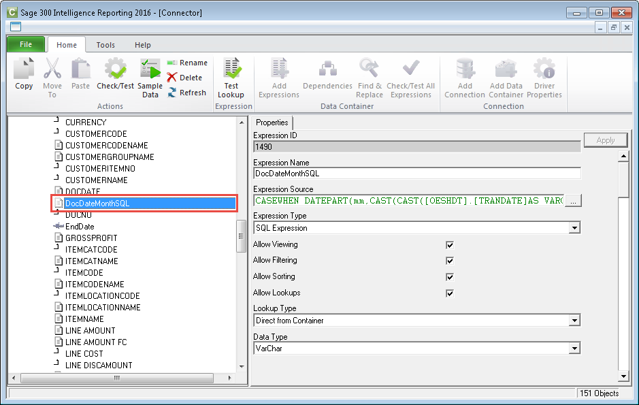Click the Expression ID field
This screenshot has height=405, width=639.
coord(417,146)
